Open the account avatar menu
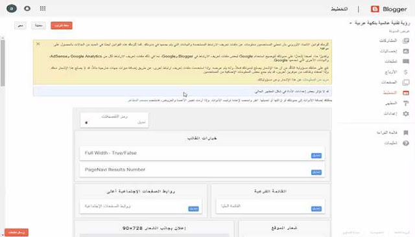The height and width of the screenshot is (237, 415). coord(12,8)
